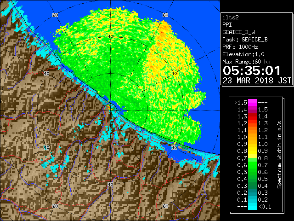
Task: Select the "PPI" scan type label
Action: click(x=227, y=25)
